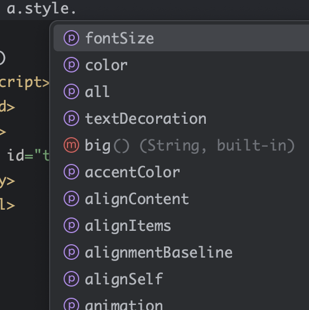This screenshot has width=309, height=310.
Task: Click the property icon beside accentColor
Action: (71, 172)
